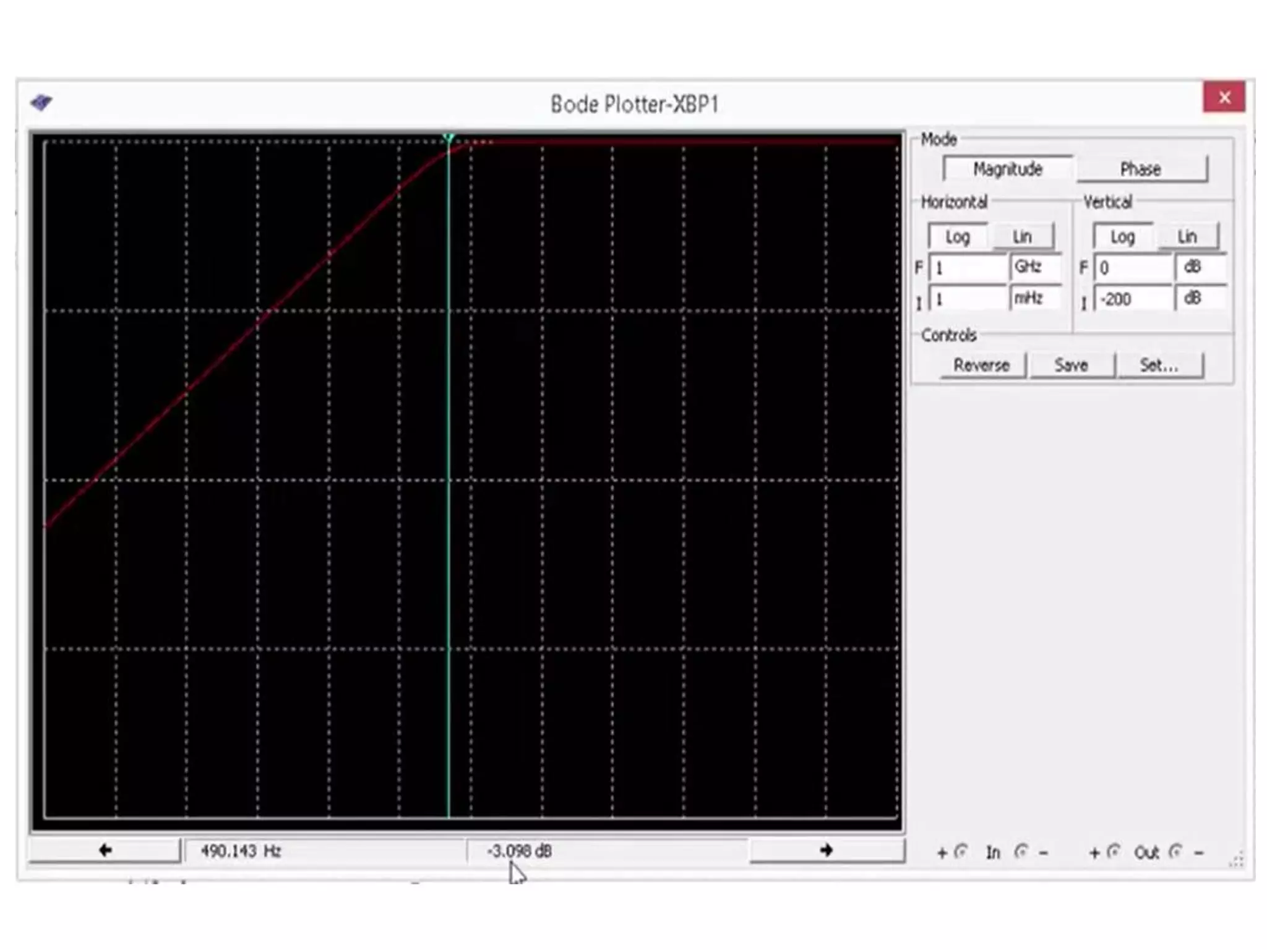1267x950 pixels.
Task: Click the Out negative terminal
Action: (1175, 852)
